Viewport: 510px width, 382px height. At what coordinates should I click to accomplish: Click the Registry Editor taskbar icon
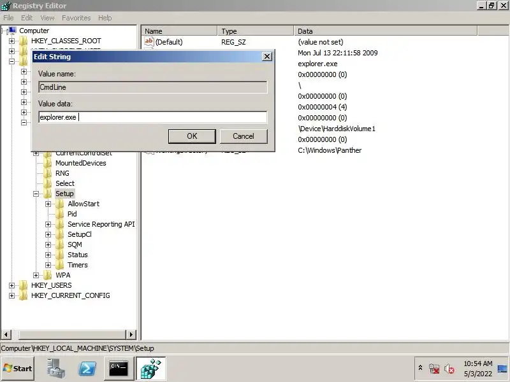click(151, 369)
